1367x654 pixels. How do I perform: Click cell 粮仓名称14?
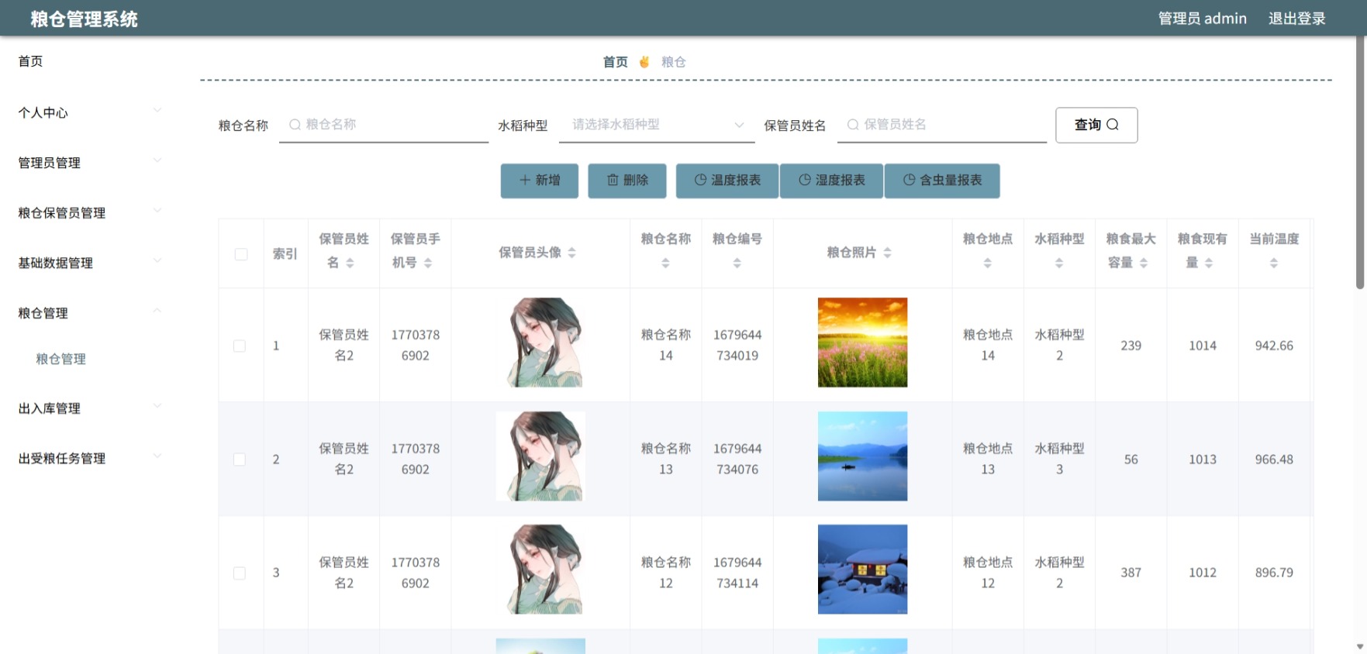(x=665, y=346)
